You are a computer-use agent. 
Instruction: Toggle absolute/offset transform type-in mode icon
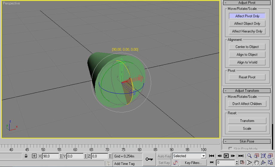[x=34, y=156]
